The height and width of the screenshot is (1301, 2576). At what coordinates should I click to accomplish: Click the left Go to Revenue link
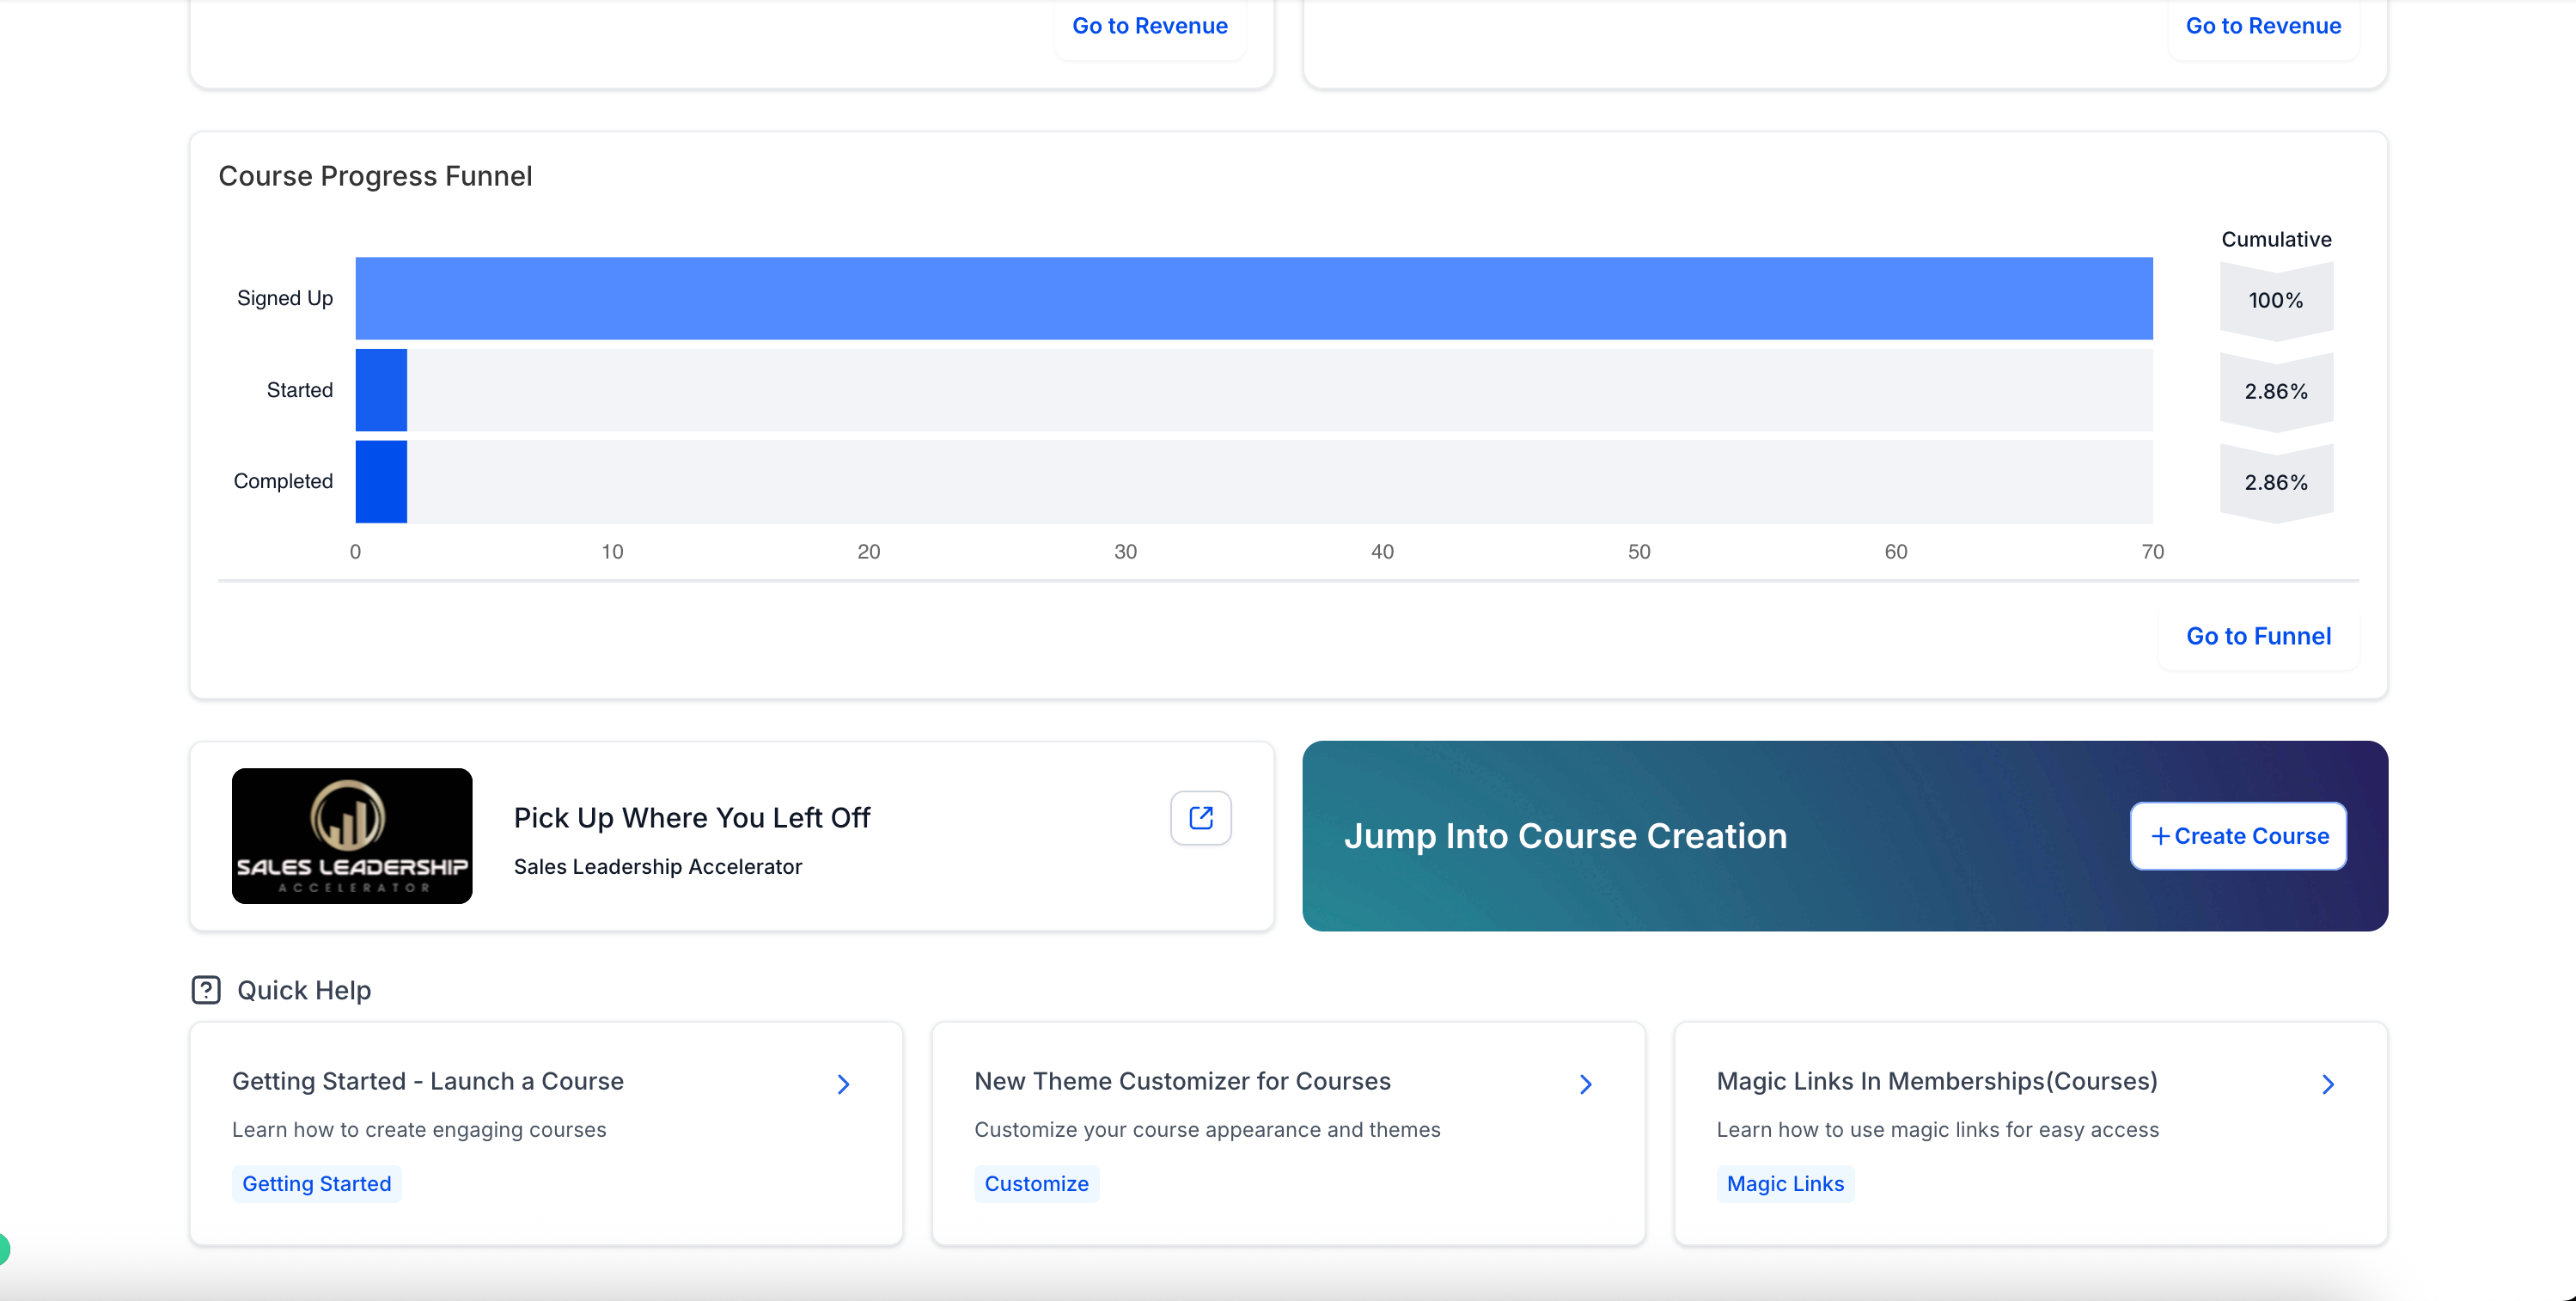pyautogui.click(x=1149, y=26)
